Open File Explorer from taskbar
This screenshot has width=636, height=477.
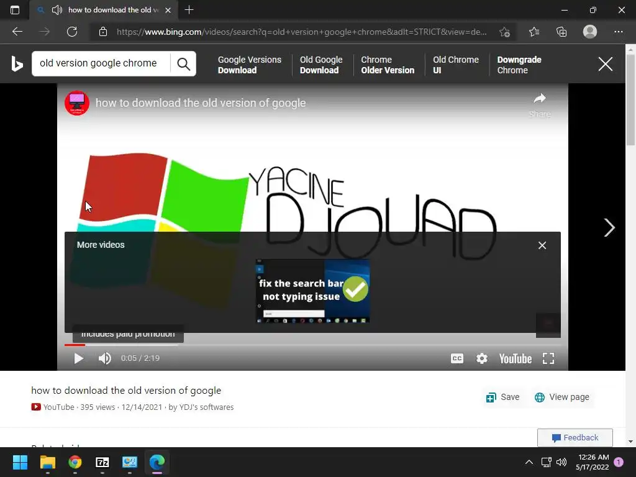tap(47, 462)
